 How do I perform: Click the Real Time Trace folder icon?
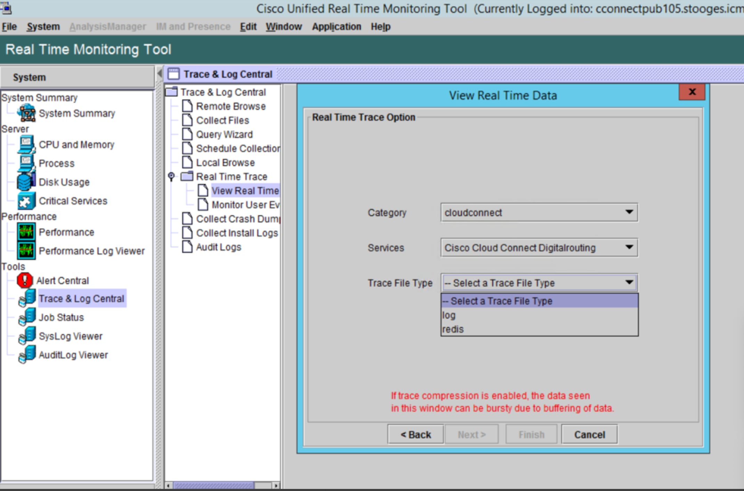pyautogui.click(x=187, y=176)
